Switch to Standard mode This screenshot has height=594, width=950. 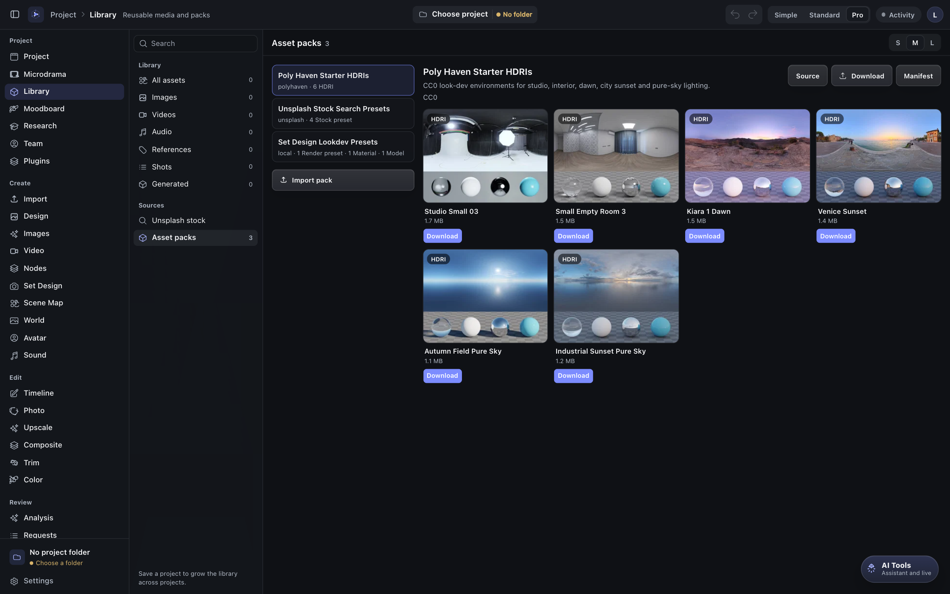point(824,15)
